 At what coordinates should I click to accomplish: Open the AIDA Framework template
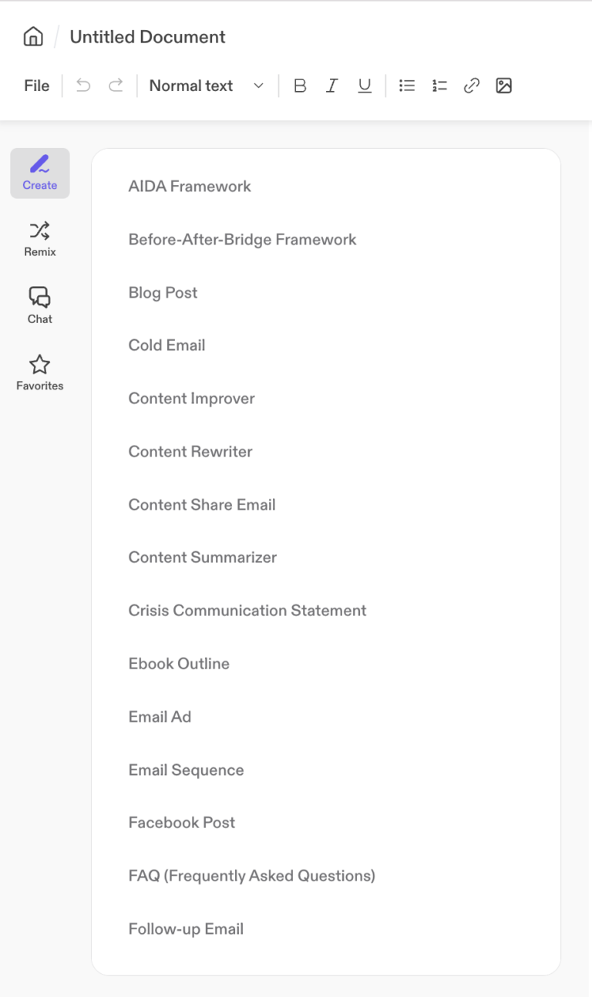(x=190, y=186)
